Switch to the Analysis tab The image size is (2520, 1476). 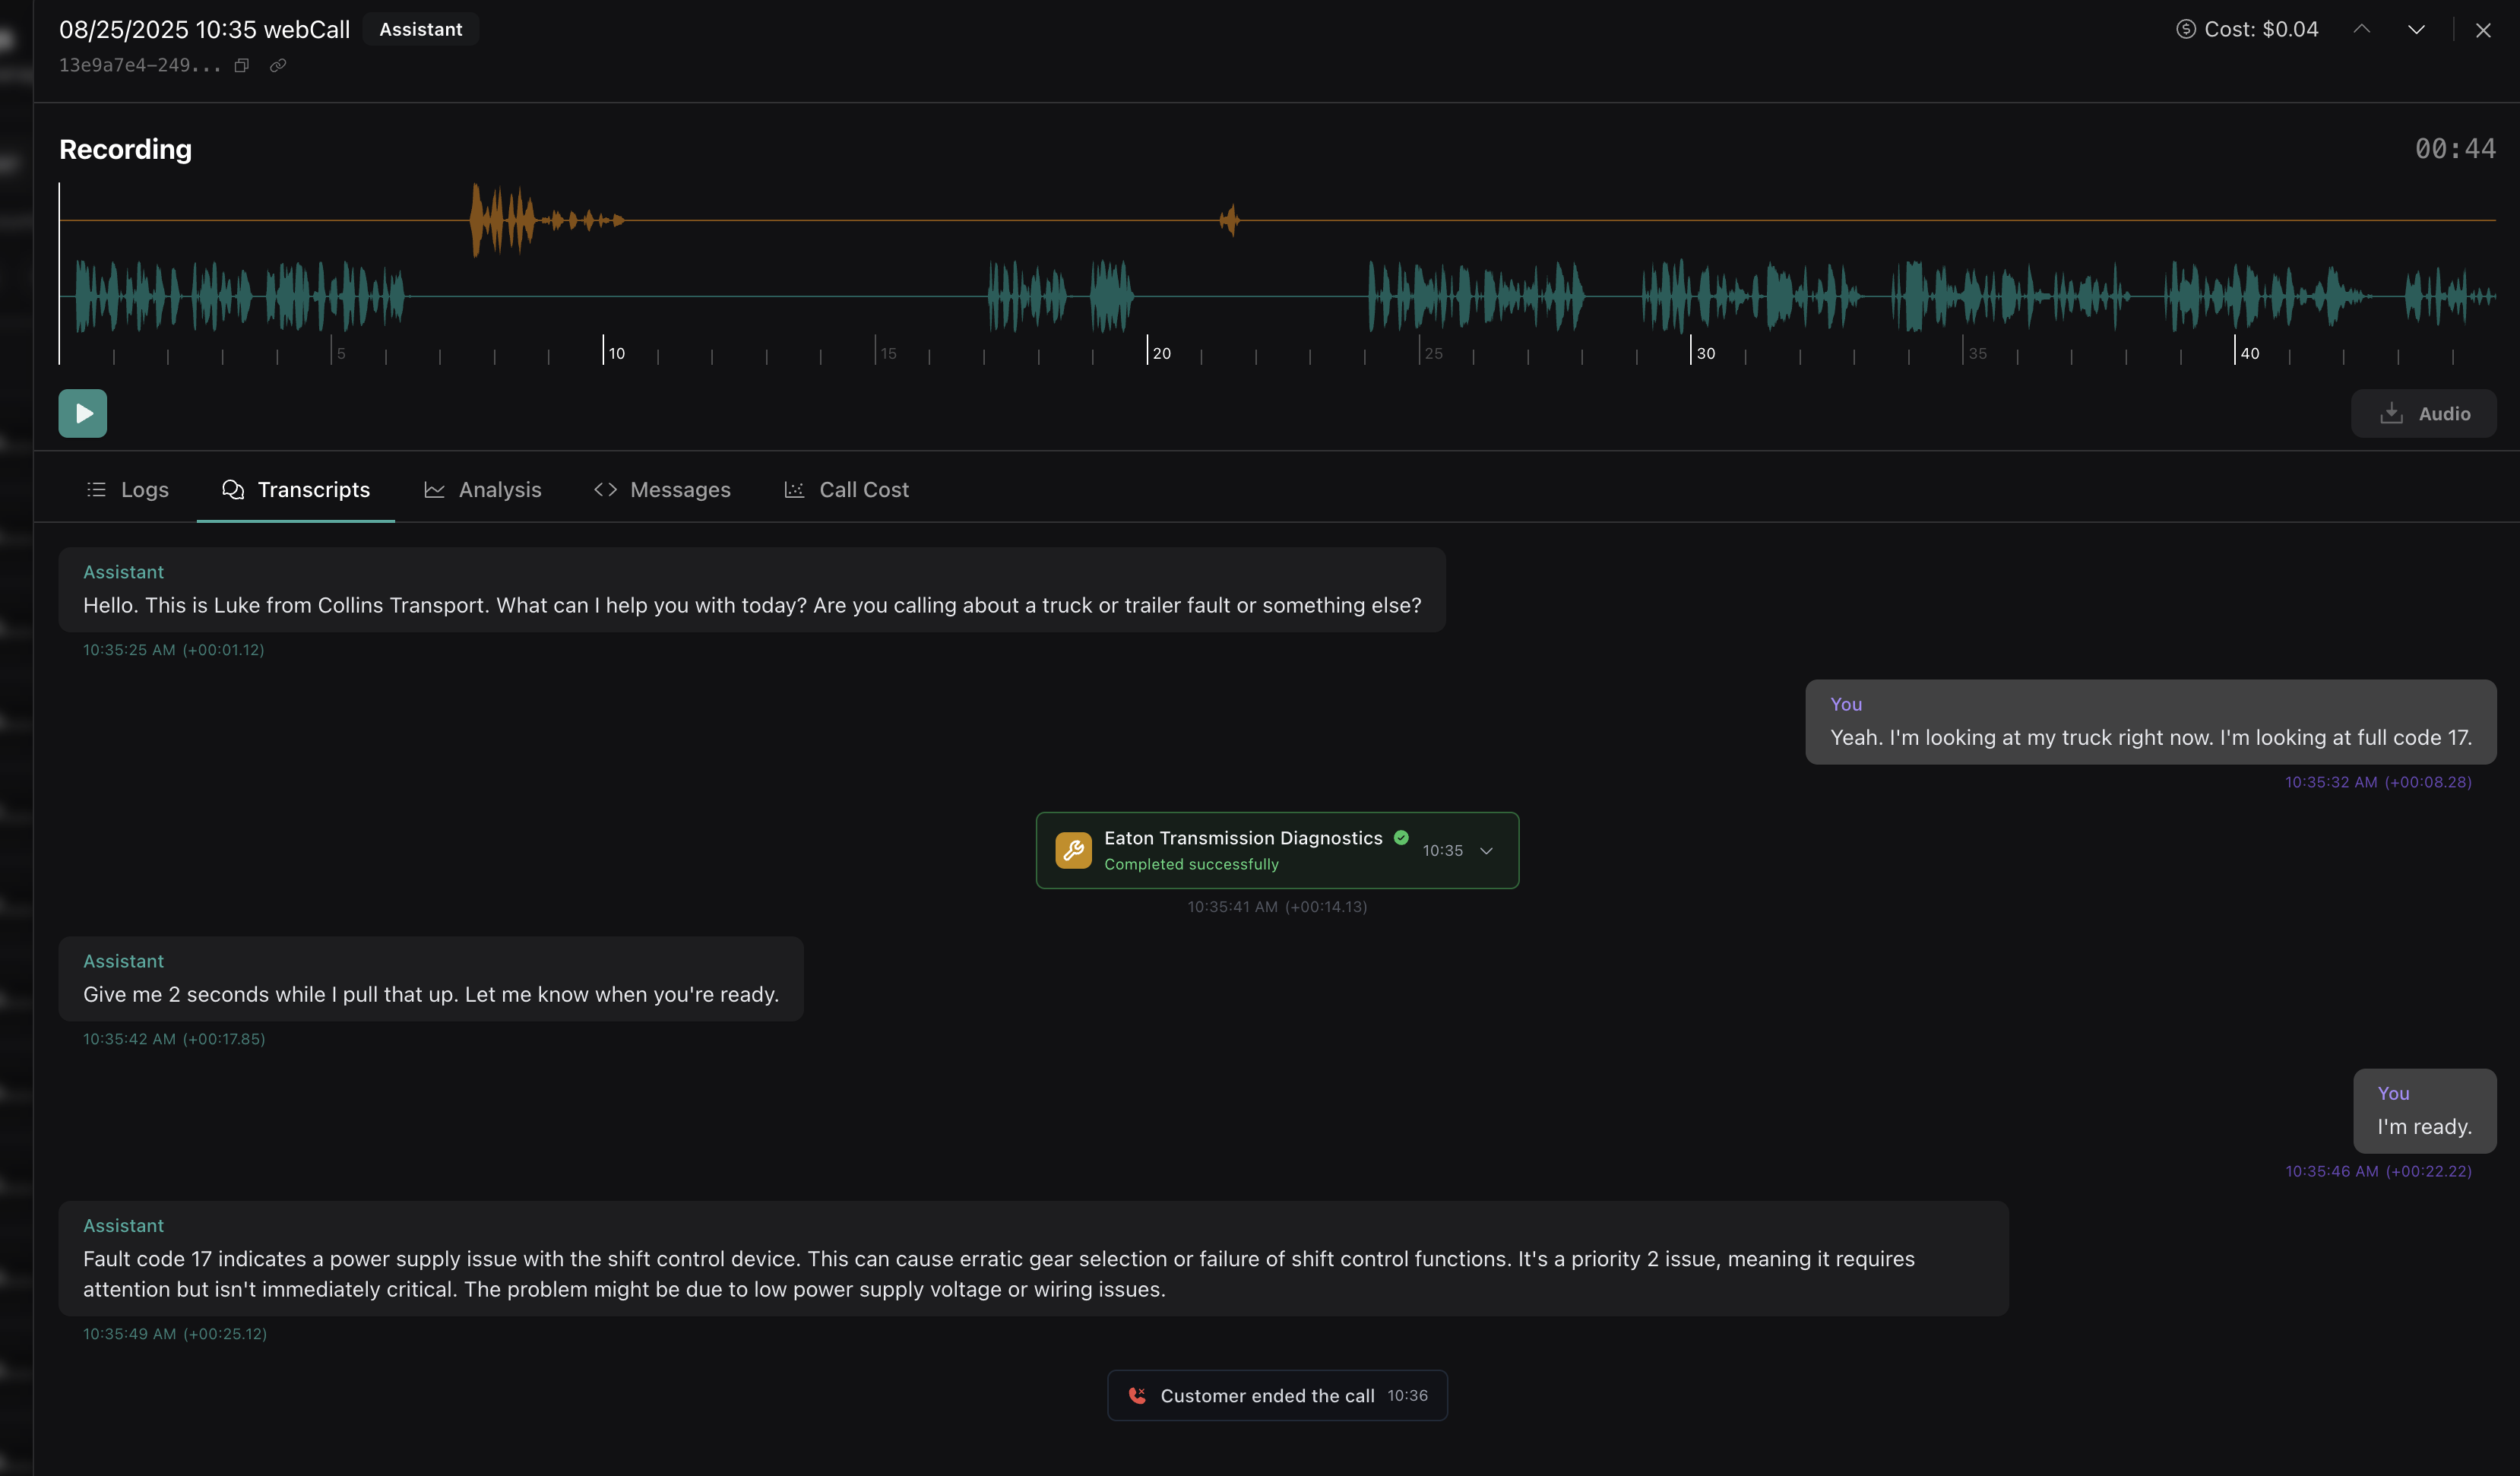pyautogui.click(x=483, y=490)
